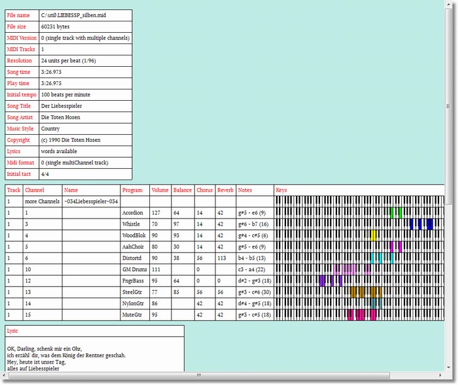458x385 pixels.
Task: Click the ~034Liebesspieler~034 track name cell
Action: (91, 202)
